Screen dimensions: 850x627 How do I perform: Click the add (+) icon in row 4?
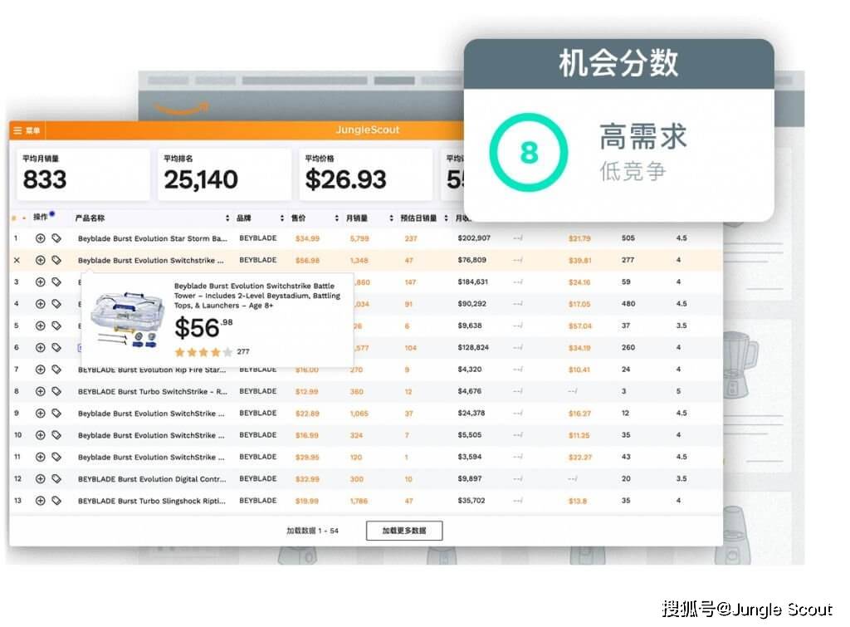(x=40, y=304)
